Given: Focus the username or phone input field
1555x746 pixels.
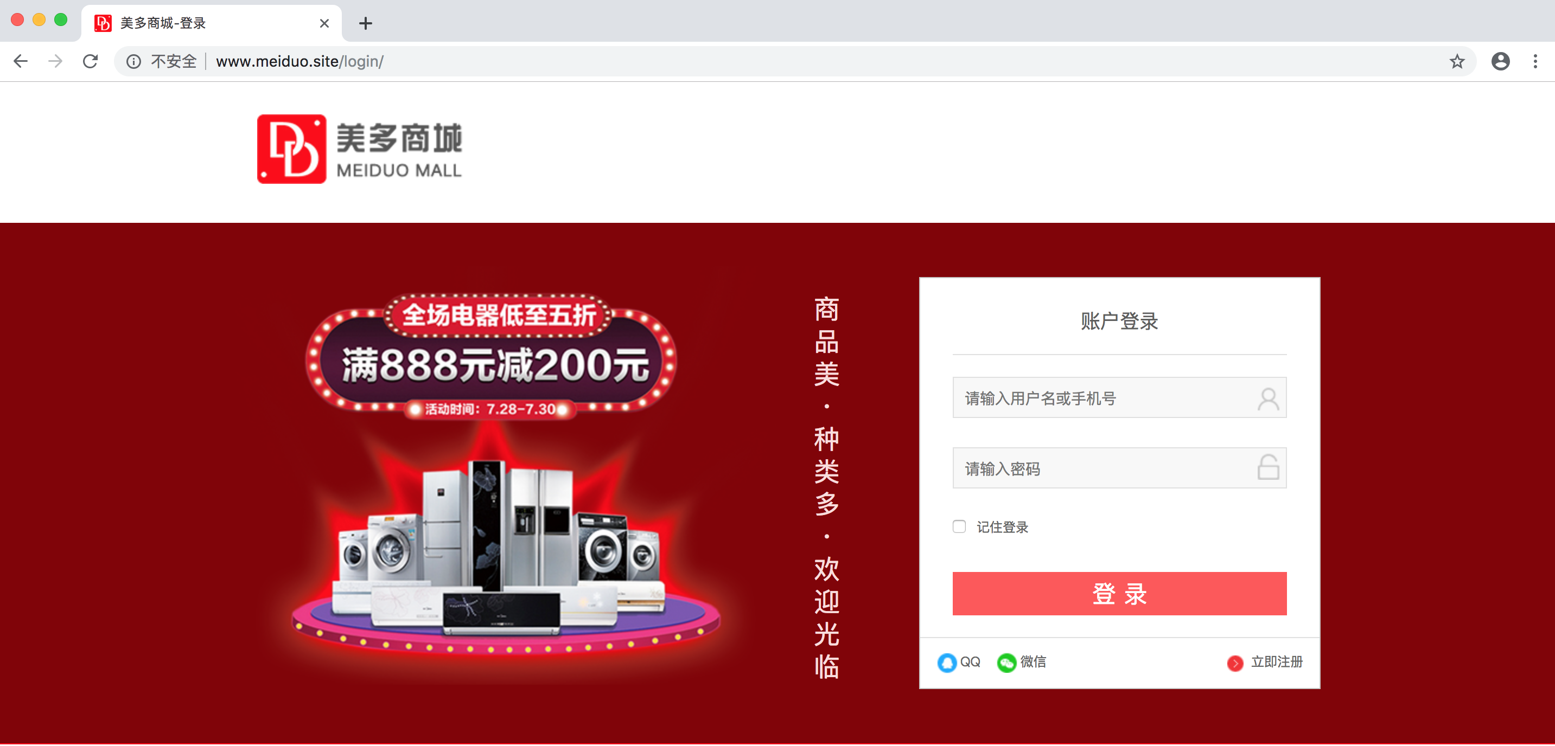Looking at the screenshot, I should point(1119,397).
